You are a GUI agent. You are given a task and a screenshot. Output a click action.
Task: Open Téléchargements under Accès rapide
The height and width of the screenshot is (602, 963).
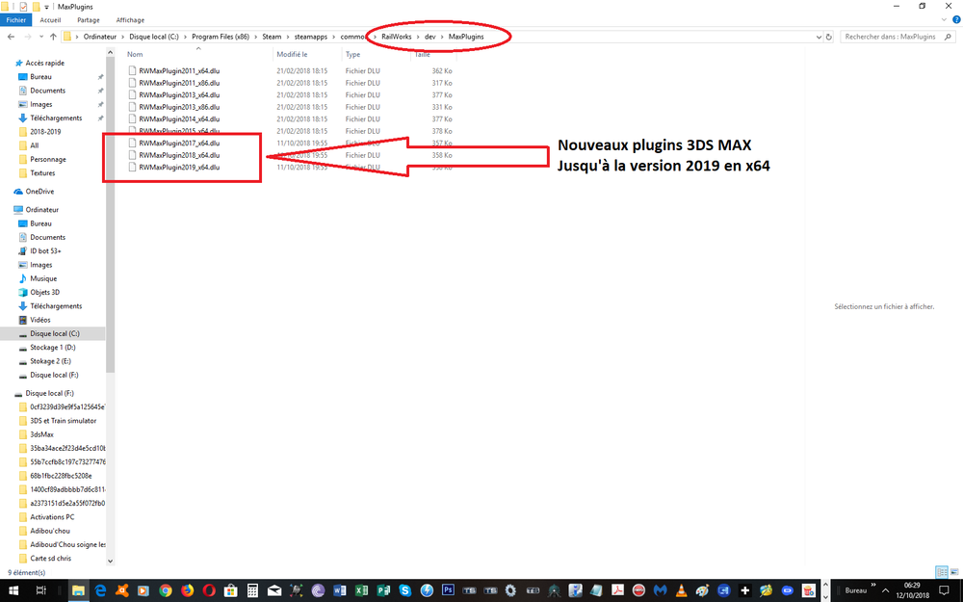55,118
